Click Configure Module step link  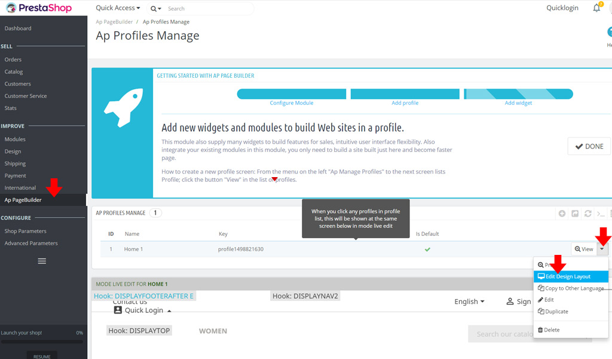click(x=292, y=103)
